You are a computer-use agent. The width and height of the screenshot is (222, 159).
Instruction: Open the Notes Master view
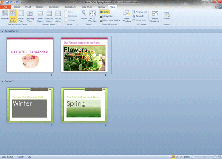tap(58, 16)
